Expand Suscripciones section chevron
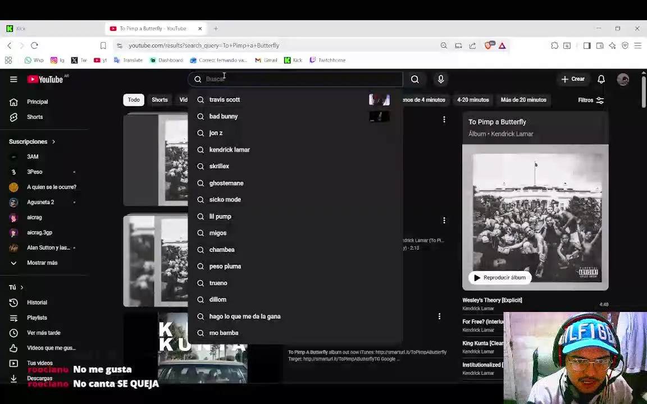This screenshot has width=647, height=404. coord(54,142)
